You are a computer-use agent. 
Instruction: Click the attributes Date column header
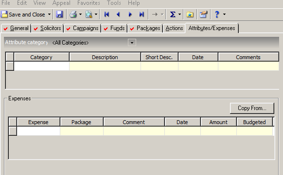coord(198,57)
